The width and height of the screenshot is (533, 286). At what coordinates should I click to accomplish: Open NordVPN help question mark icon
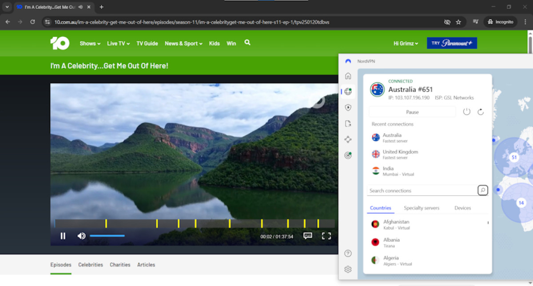[348, 254]
